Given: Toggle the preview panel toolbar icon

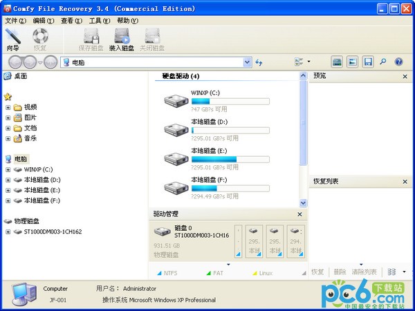Looking at the screenshot, I should pyautogui.click(x=353, y=62).
